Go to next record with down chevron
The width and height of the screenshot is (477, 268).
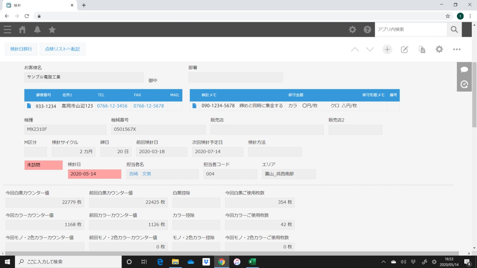[x=370, y=50]
